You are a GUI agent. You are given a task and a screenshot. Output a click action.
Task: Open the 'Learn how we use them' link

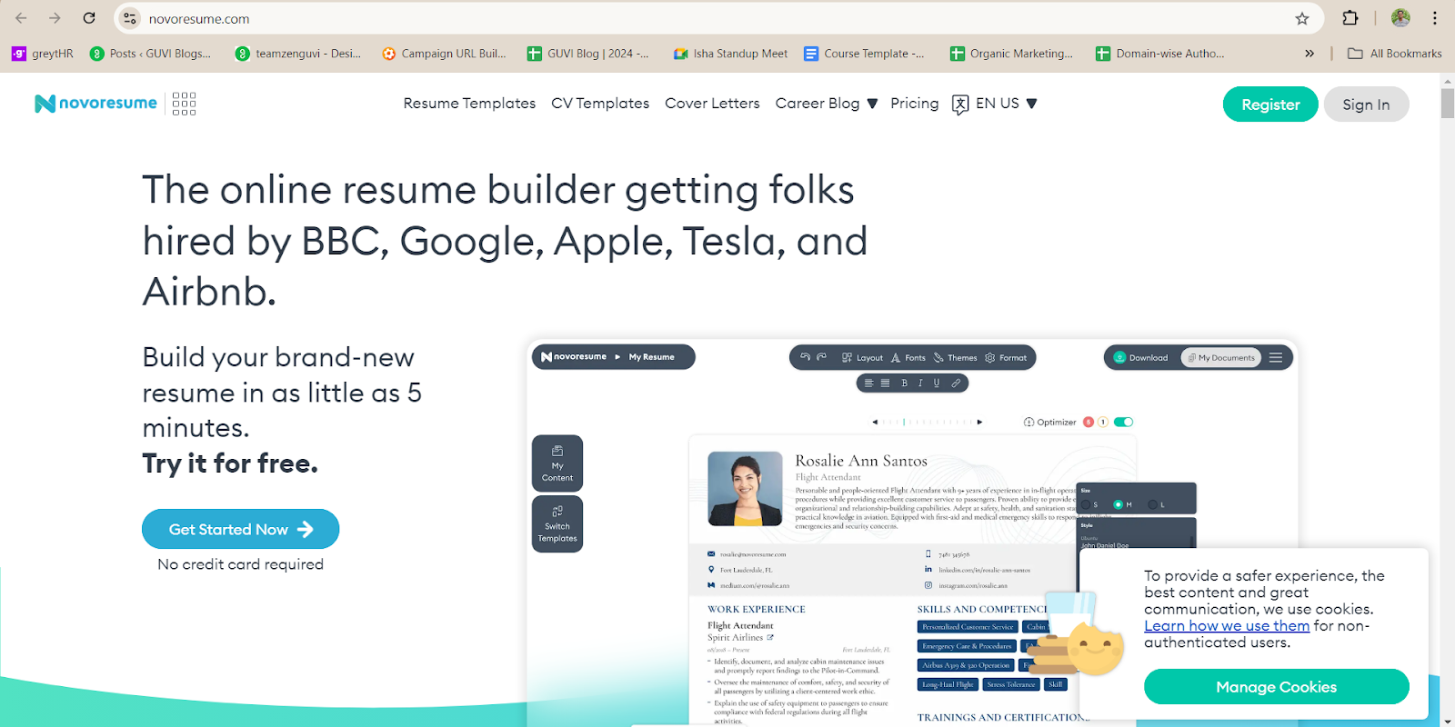[x=1227, y=625]
